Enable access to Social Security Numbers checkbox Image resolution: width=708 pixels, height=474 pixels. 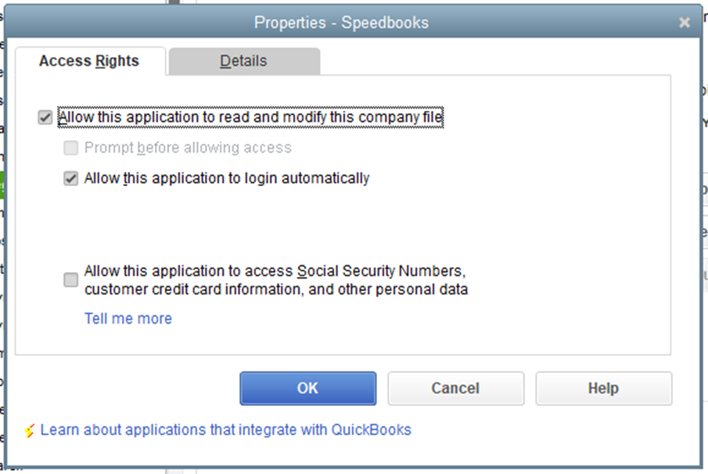click(x=71, y=280)
